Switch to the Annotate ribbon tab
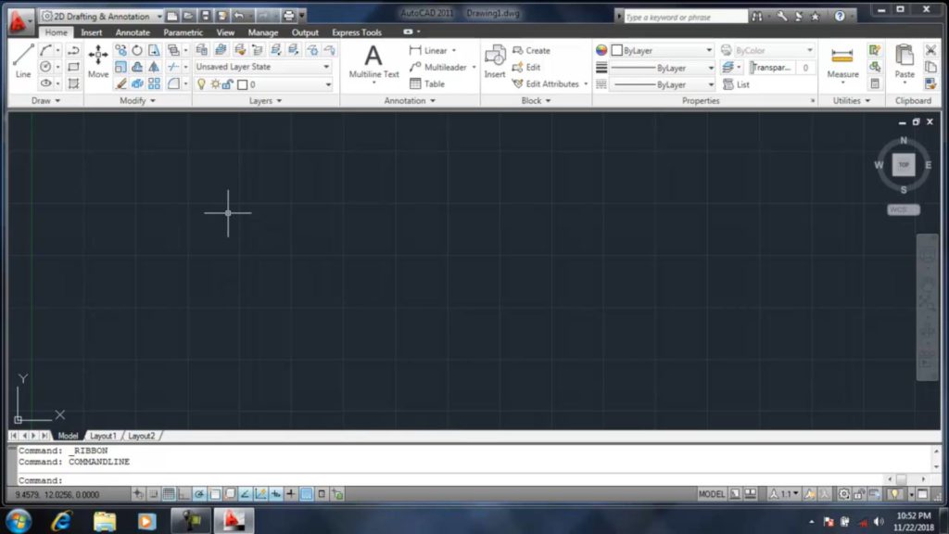This screenshot has height=534, width=949. click(133, 32)
